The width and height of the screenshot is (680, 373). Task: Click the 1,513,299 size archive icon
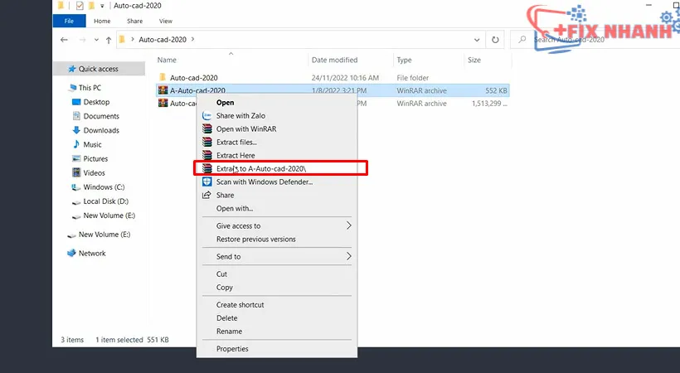pos(163,104)
